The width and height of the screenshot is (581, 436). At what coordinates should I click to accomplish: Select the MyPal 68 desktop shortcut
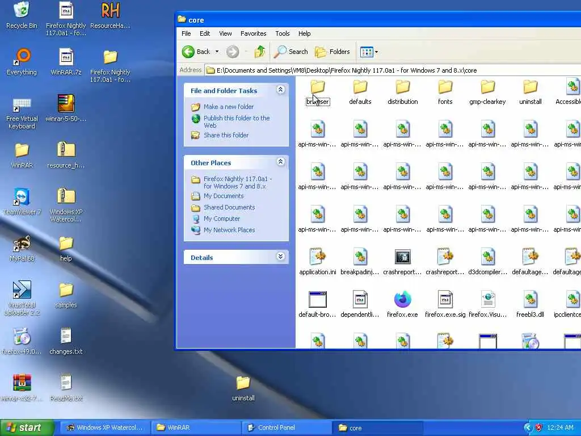click(x=22, y=249)
